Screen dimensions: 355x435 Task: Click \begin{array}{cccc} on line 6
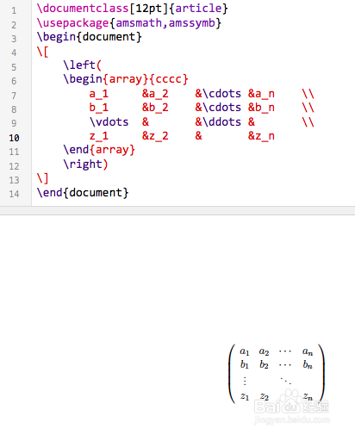pos(126,79)
